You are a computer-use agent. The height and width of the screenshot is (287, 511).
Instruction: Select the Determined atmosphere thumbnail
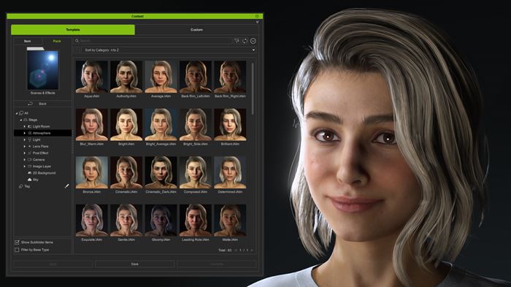[230, 172]
